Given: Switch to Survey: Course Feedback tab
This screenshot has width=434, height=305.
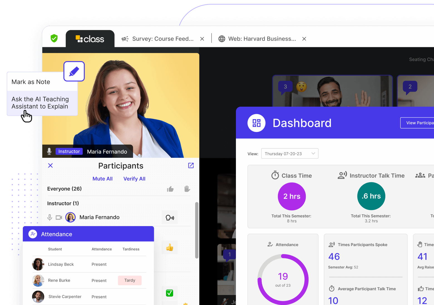Looking at the screenshot, I should (163, 39).
